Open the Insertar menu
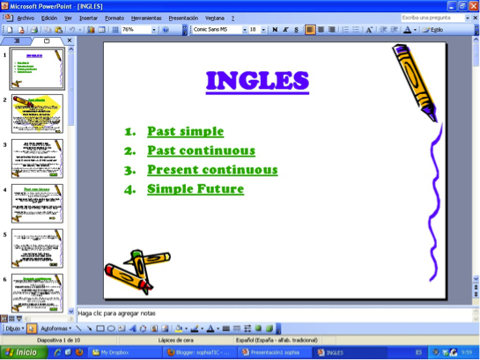The width and height of the screenshot is (480, 360). click(x=88, y=18)
